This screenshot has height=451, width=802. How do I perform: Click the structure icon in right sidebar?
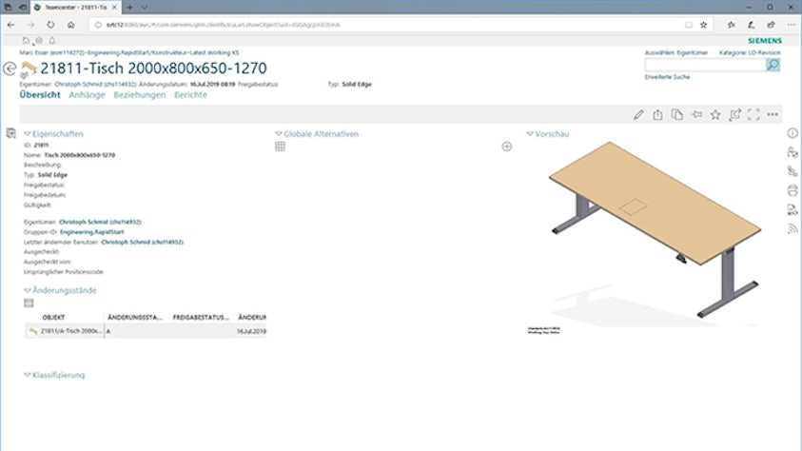click(x=792, y=171)
